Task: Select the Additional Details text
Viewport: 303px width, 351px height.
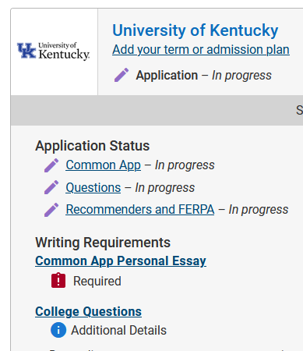Action: (x=118, y=330)
